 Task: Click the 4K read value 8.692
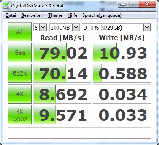62,94
